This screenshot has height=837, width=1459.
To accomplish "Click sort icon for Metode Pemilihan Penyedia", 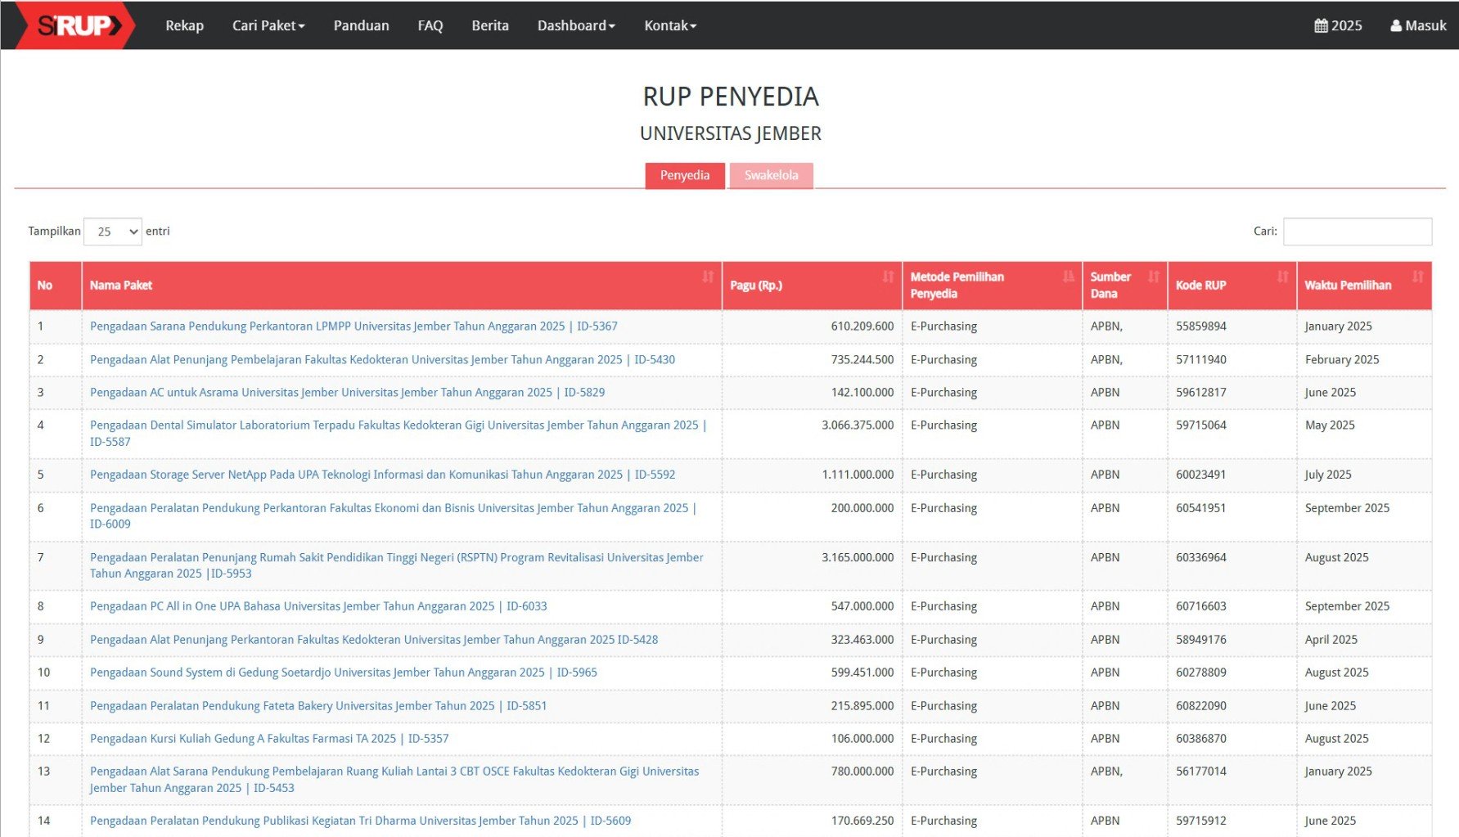I will 1068,277.
